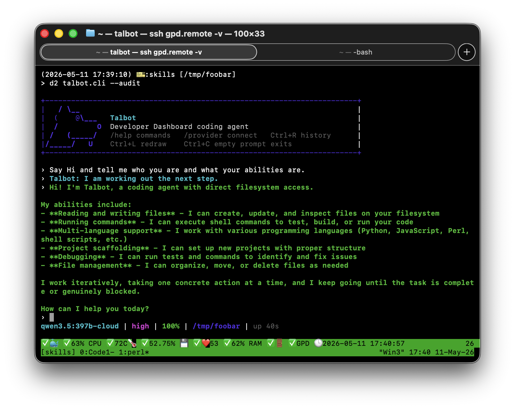Click the empty Talbot prompt cursor
Viewport: 515px width, 409px height.
pyautogui.click(x=52, y=317)
